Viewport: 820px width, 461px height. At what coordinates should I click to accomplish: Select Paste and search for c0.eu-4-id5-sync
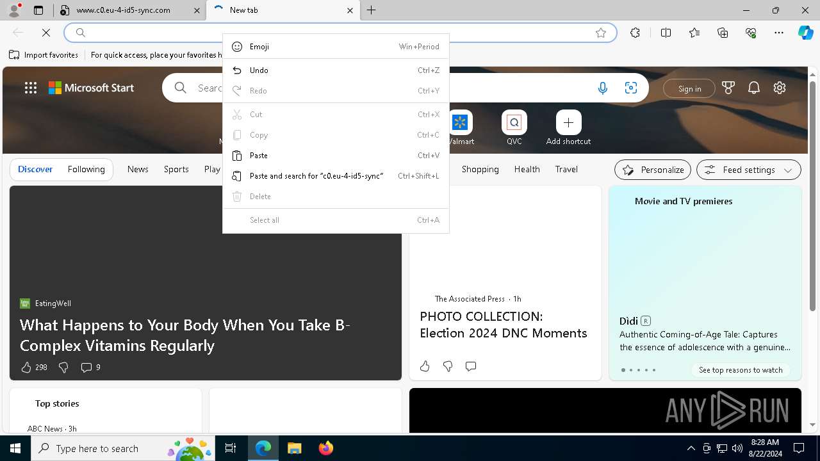336,176
